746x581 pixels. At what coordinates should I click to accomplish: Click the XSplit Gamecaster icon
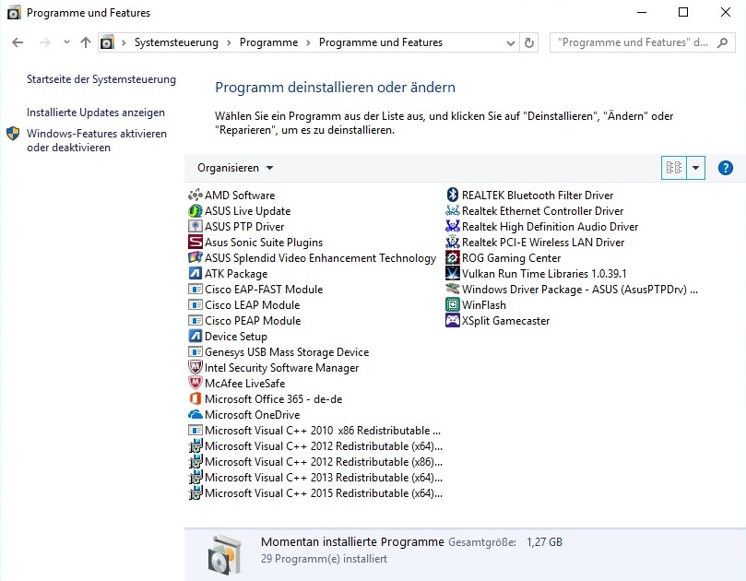pos(453,321)
